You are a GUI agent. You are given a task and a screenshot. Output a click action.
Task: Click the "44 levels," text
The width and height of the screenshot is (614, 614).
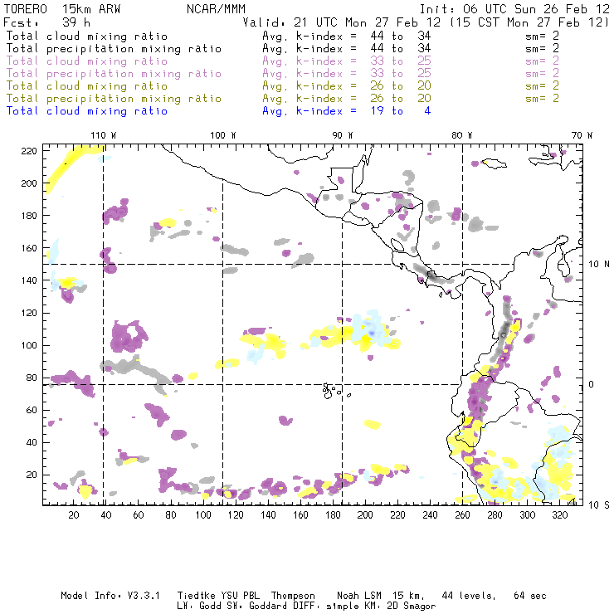[469, 596]
